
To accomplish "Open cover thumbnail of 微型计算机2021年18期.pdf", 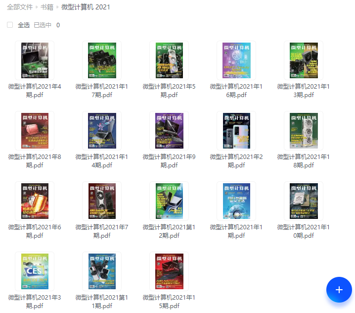I will coord(304,131).
